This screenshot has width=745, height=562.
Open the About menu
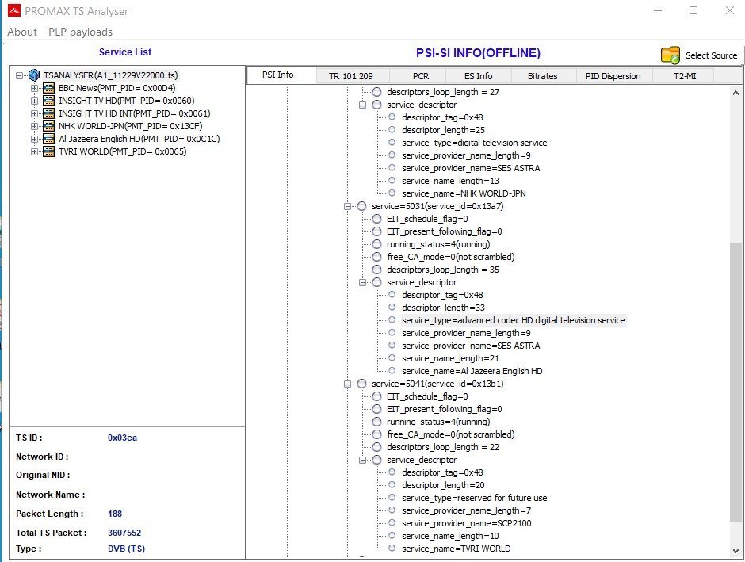(x=22, y=32)
